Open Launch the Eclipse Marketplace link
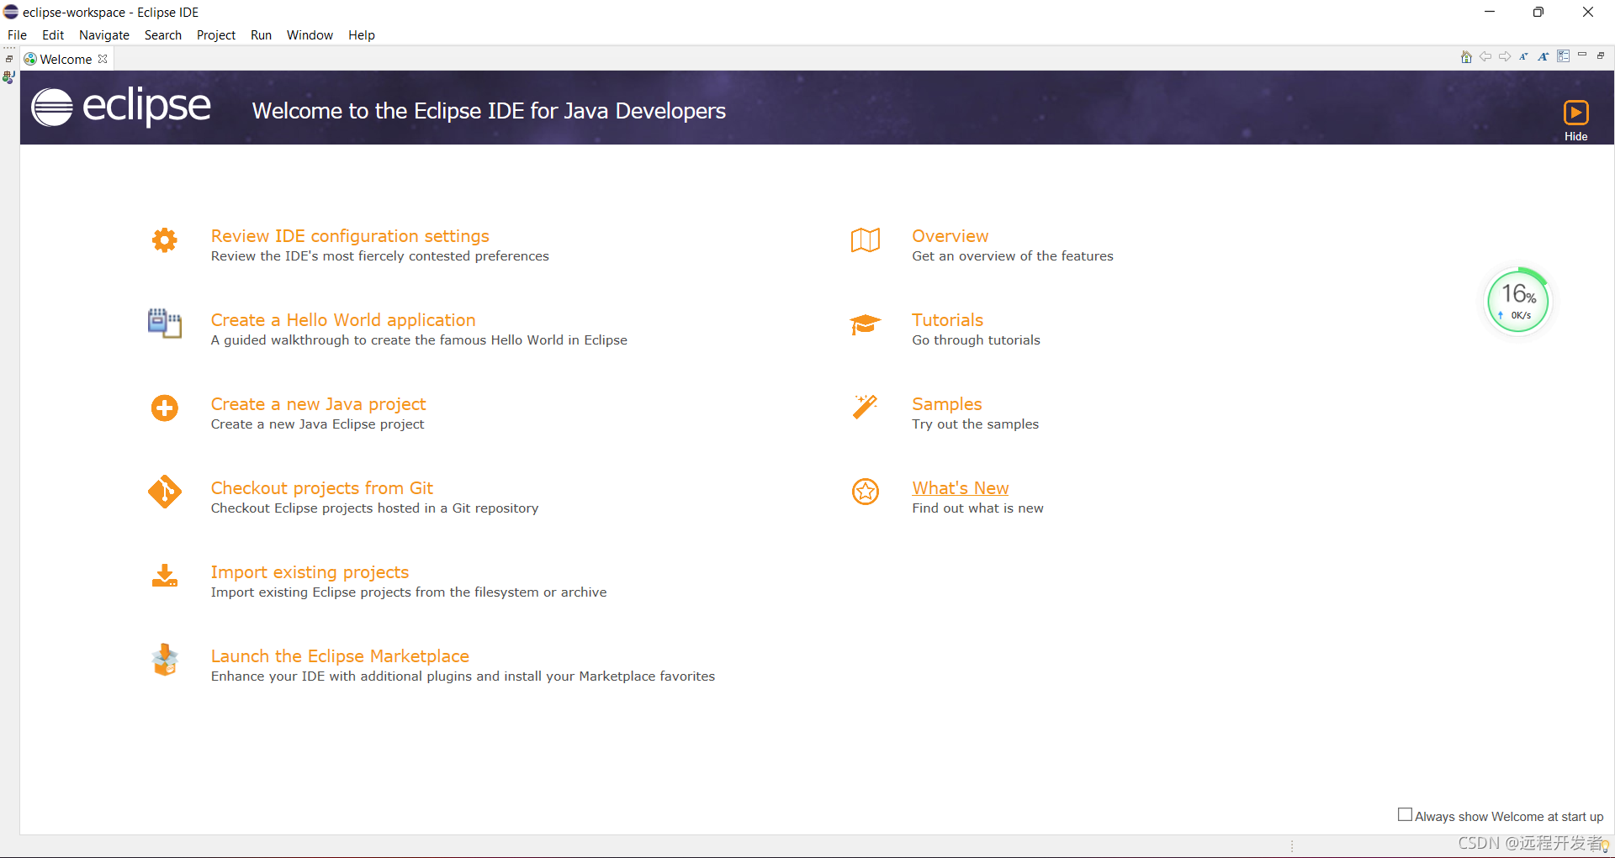 [340, 656]
